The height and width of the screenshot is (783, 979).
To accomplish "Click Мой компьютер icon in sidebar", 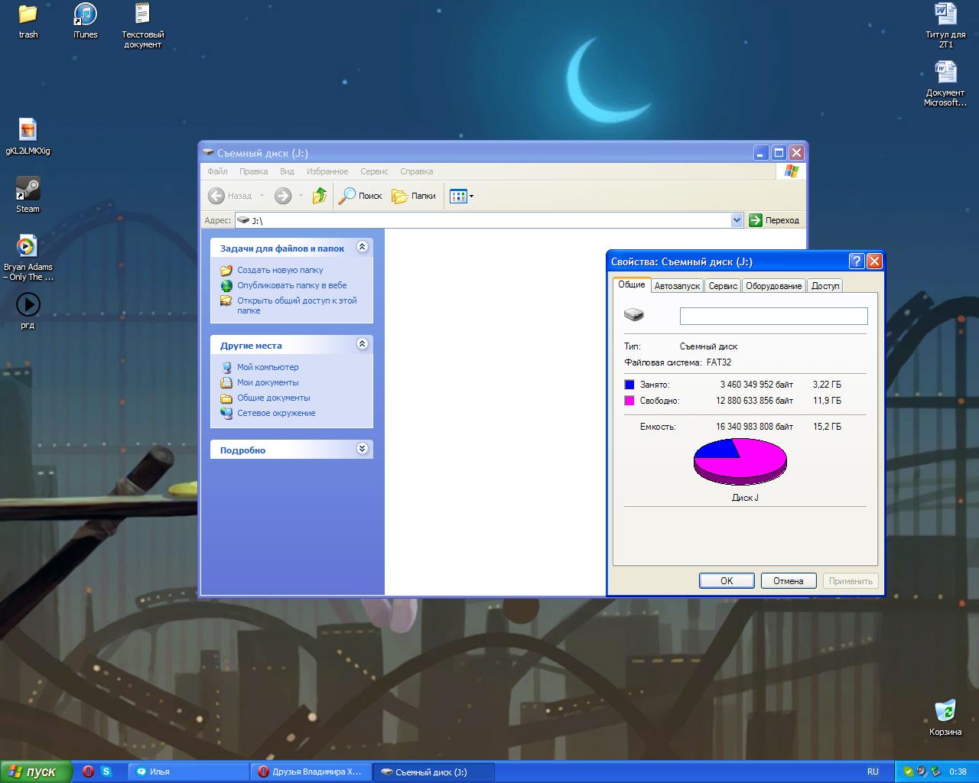I will (226, 367).
